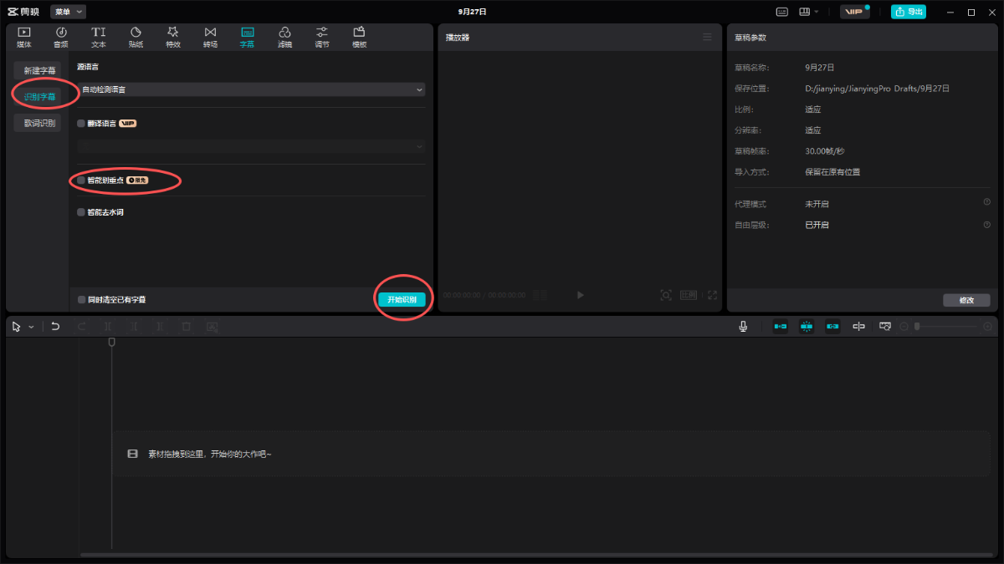Check the 同时清空已有字幕 option

81,299
